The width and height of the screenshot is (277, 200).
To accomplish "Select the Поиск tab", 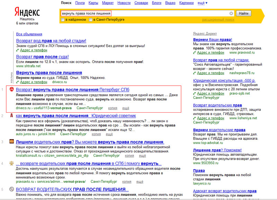I will click(66, 3).
